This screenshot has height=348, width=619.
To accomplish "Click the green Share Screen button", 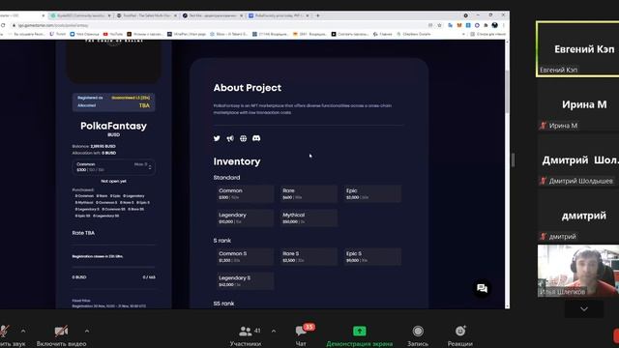I will tap(359, 335).
